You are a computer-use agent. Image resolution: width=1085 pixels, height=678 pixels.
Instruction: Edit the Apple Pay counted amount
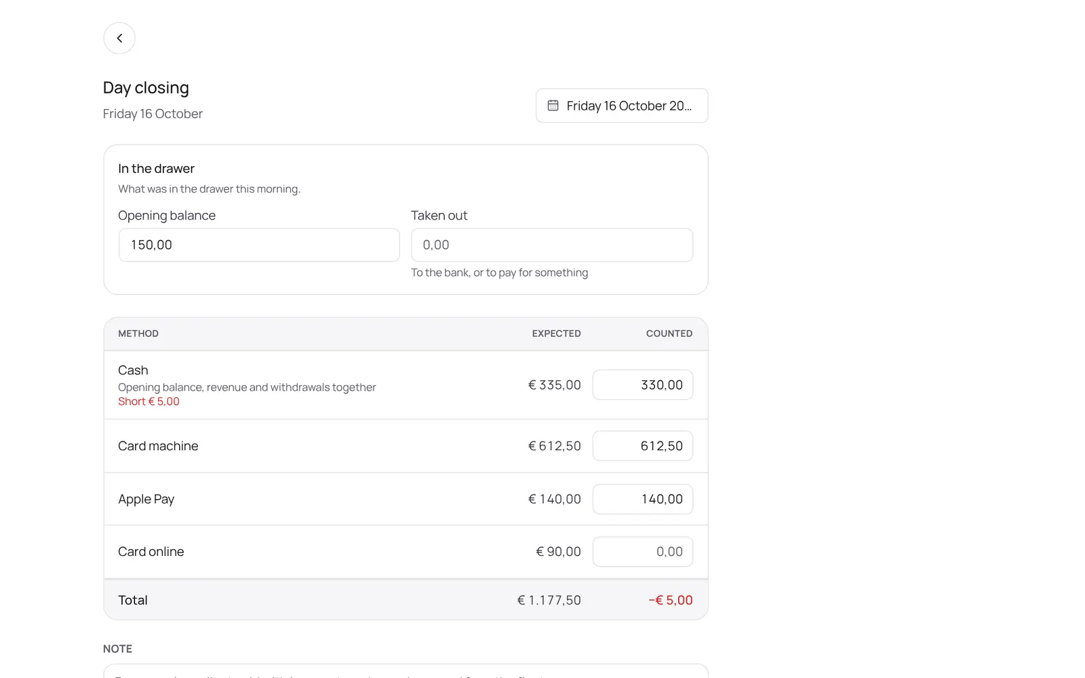(643, 499)
